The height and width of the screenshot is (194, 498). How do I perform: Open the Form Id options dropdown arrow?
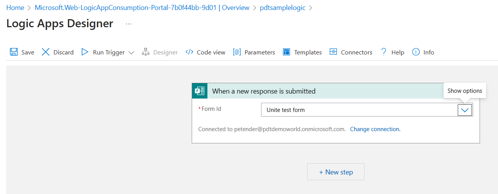pyautogui.click(x=465, y=110)
